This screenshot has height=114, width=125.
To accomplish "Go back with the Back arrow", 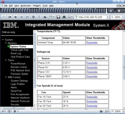I will pyautogui.click(x=16, y=17).
